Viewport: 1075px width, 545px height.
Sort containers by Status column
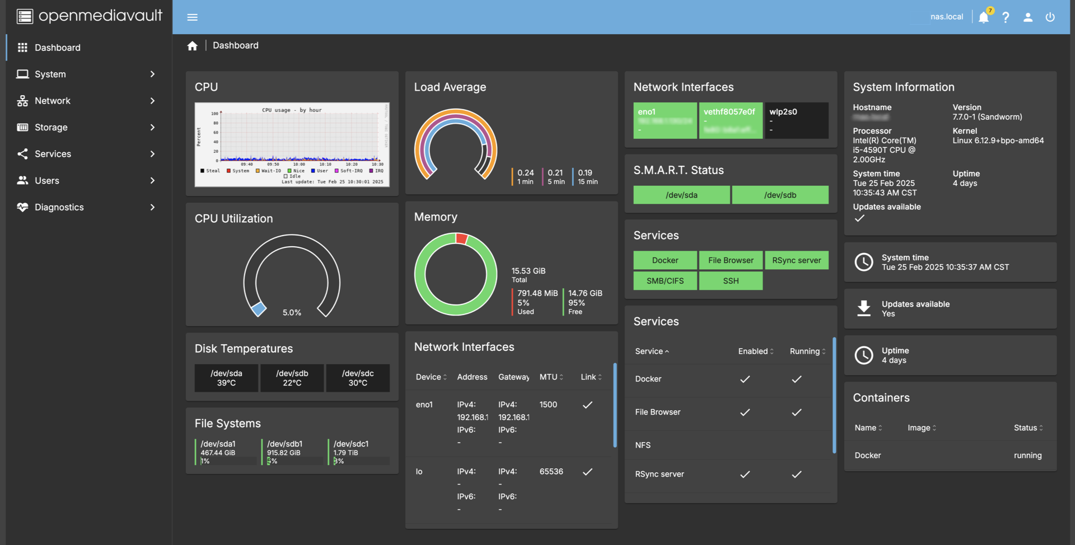tap(1029, 427)
